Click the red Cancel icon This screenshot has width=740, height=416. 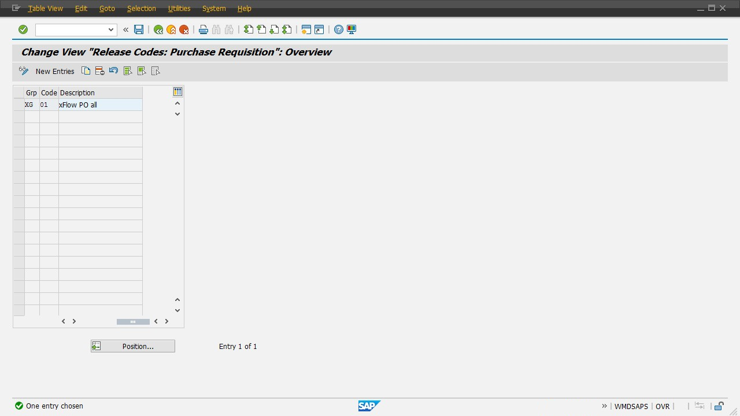point(184,29)
